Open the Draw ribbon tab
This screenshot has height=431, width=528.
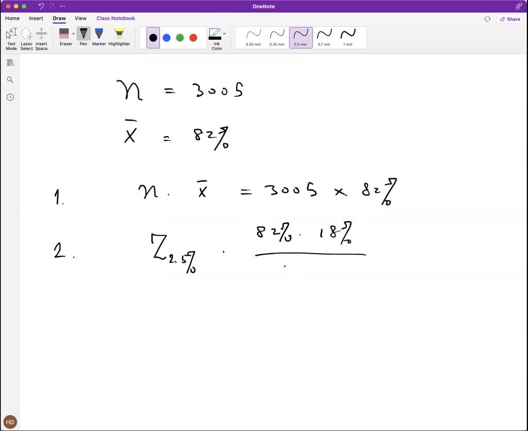[x=59, y=18]
